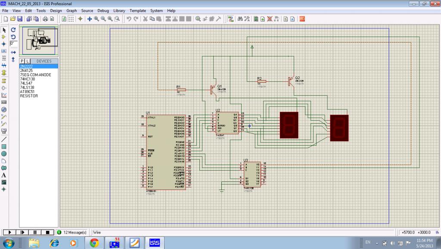The height and width of the screenshot is (249, 441).
Task: Click the Rotate Clockwise icon
Action: point(13,30)
